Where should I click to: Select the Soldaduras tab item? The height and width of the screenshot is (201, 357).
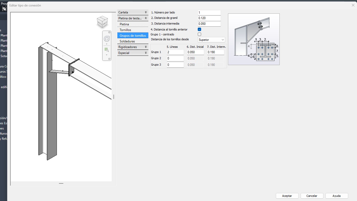127,41
